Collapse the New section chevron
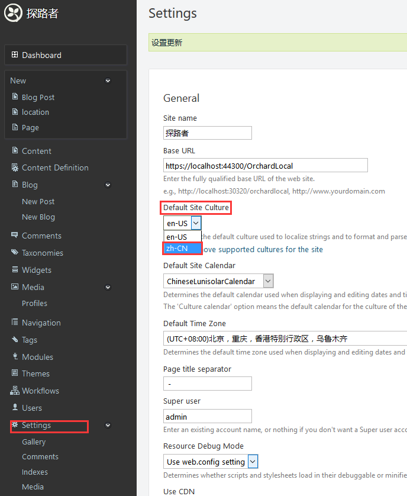This screenshot has width=407, height=496. [108, 80]
